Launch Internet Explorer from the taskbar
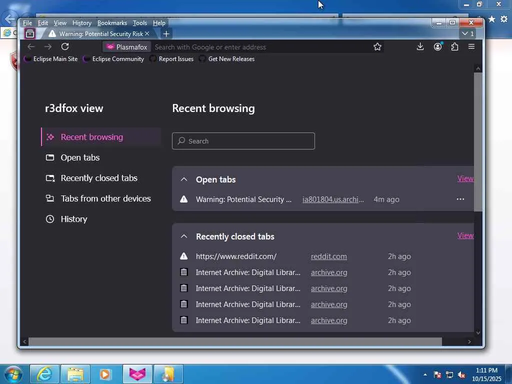 pos(44,374)
